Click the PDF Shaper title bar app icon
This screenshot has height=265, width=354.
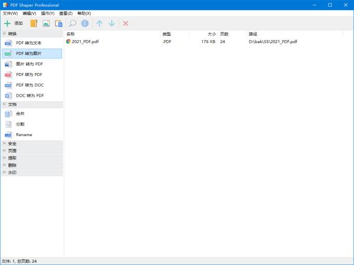[x=5, y=5]
